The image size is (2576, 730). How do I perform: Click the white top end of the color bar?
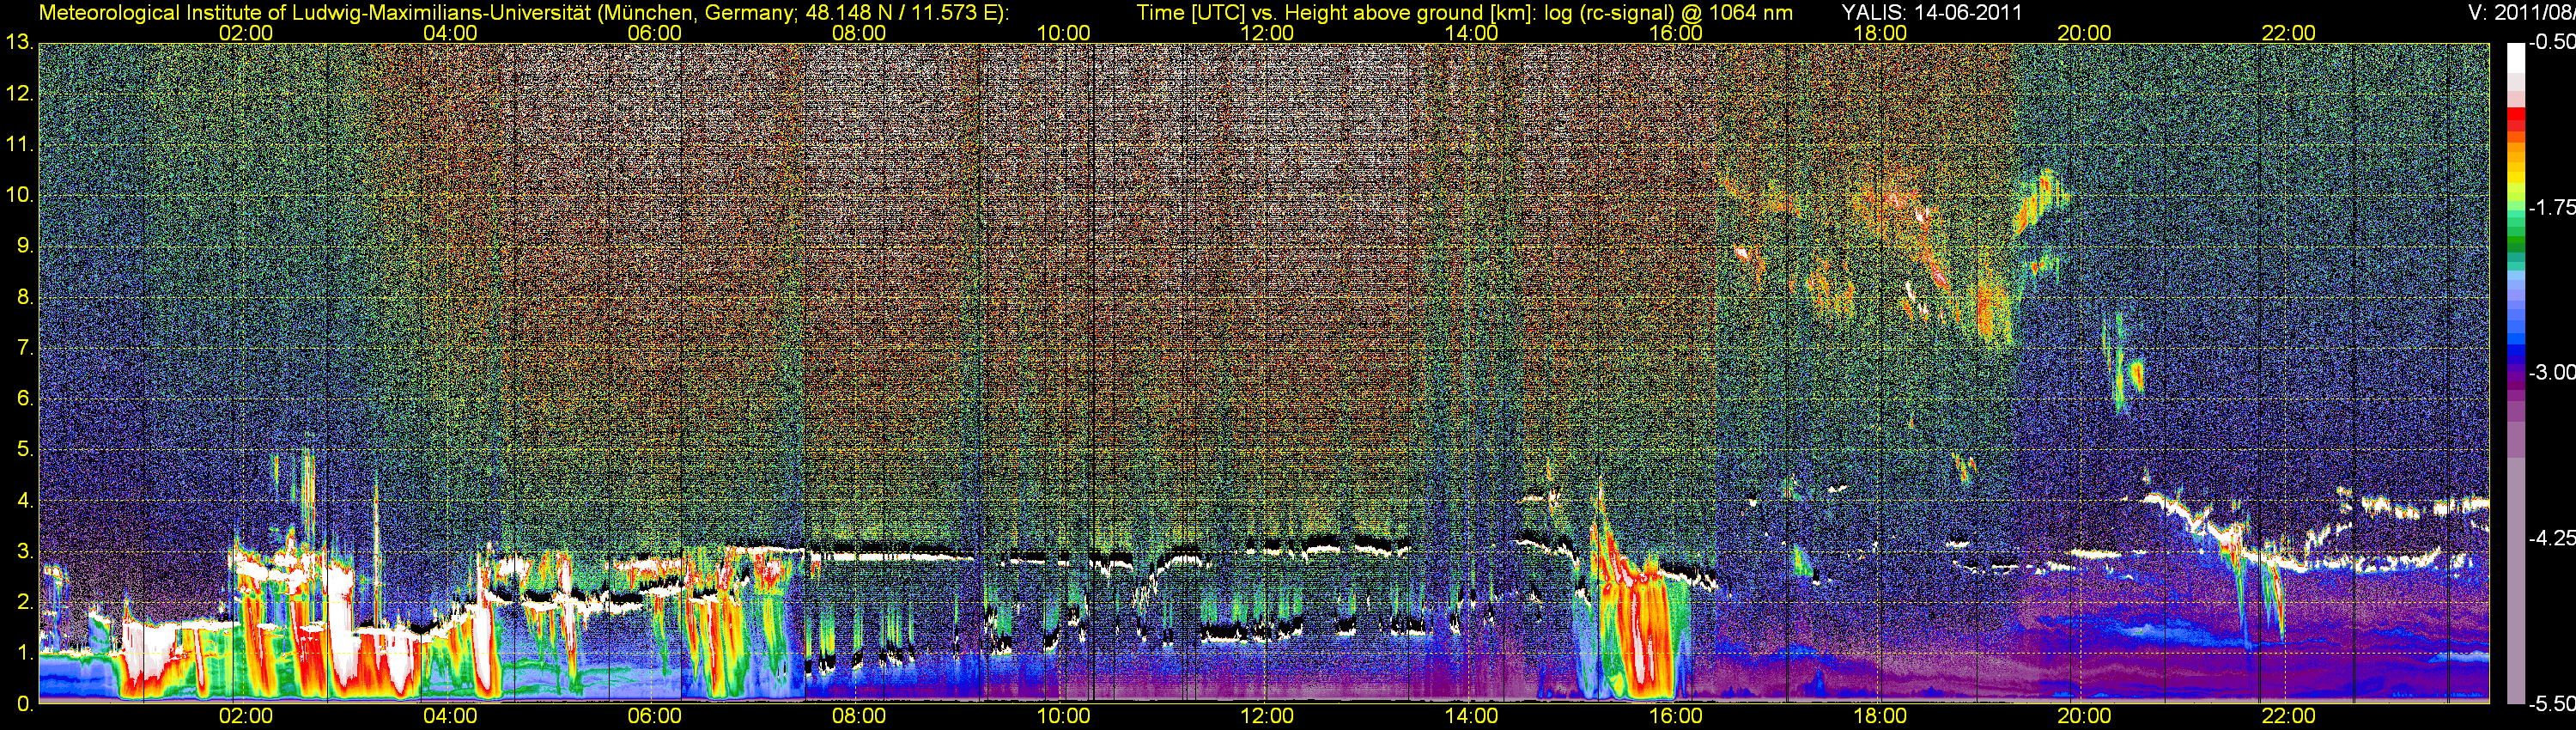(x=2515, y=55)
